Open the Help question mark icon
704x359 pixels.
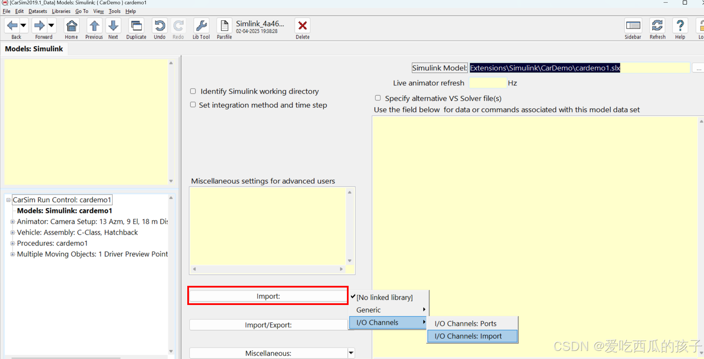pyautogui.click(x=680, y=26)
